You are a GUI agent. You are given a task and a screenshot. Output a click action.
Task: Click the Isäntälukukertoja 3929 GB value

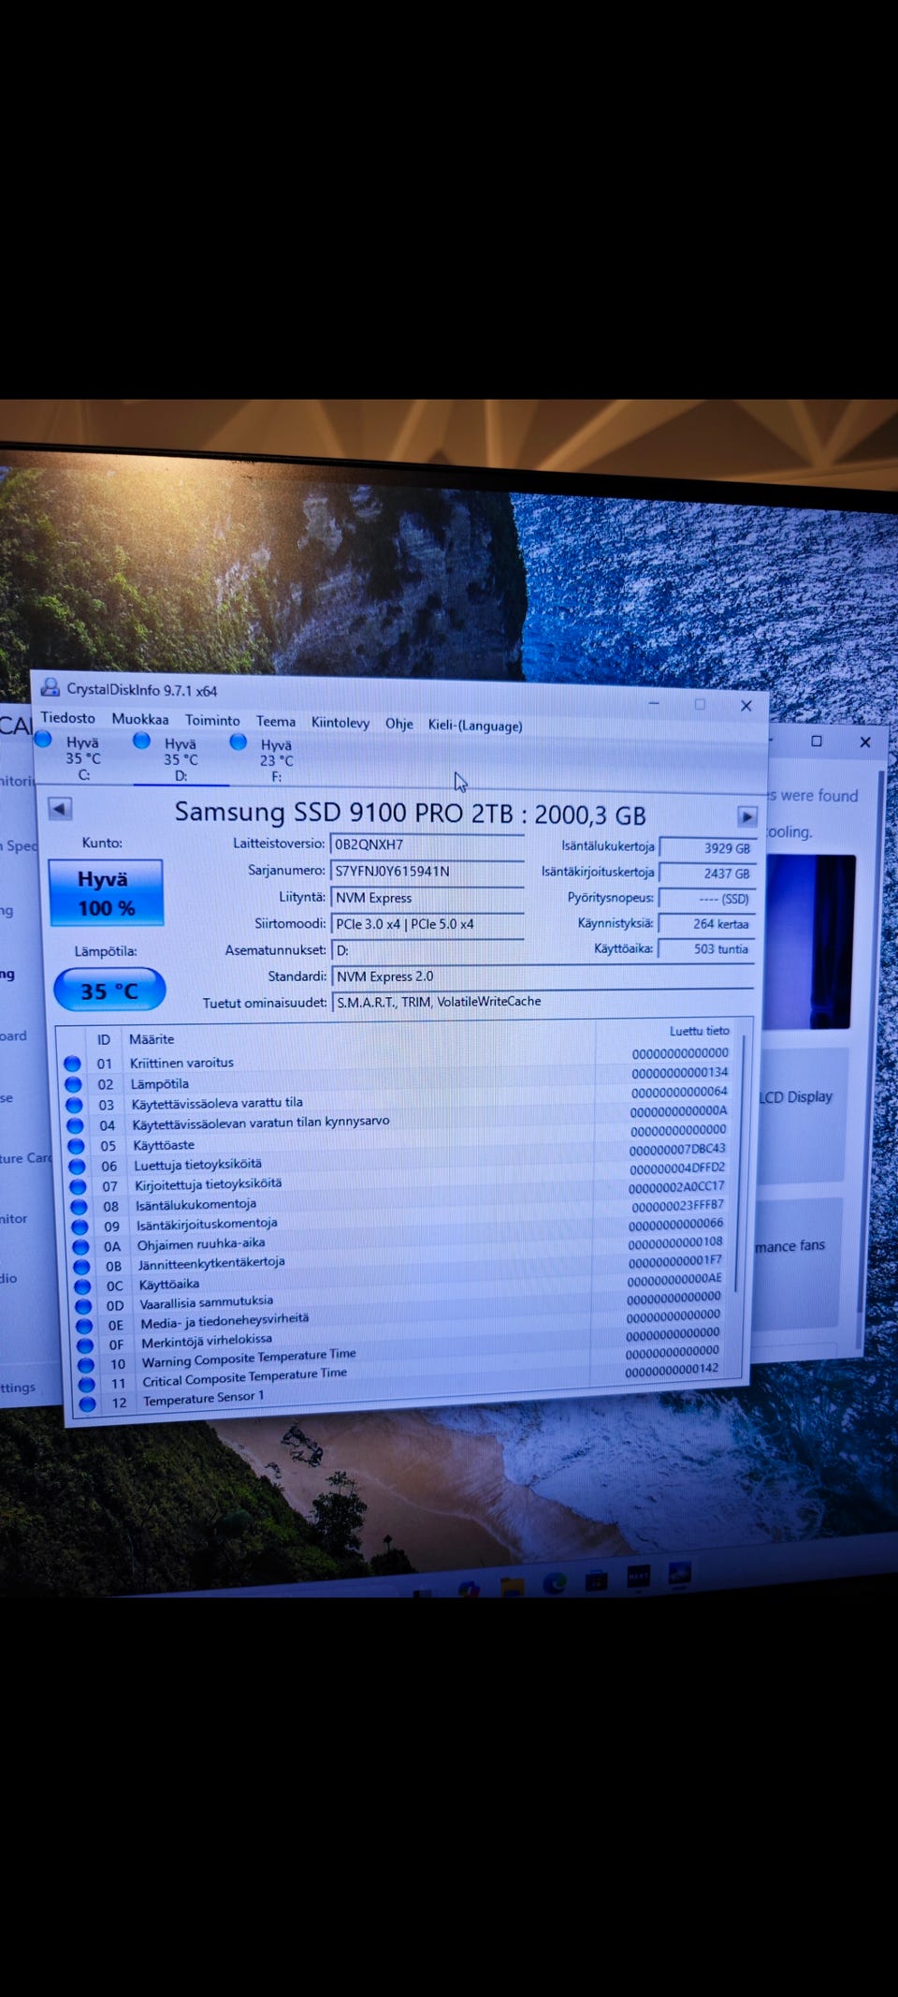tap(707, 848)
